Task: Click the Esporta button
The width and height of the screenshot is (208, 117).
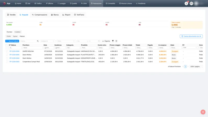Action: point(106,41)
